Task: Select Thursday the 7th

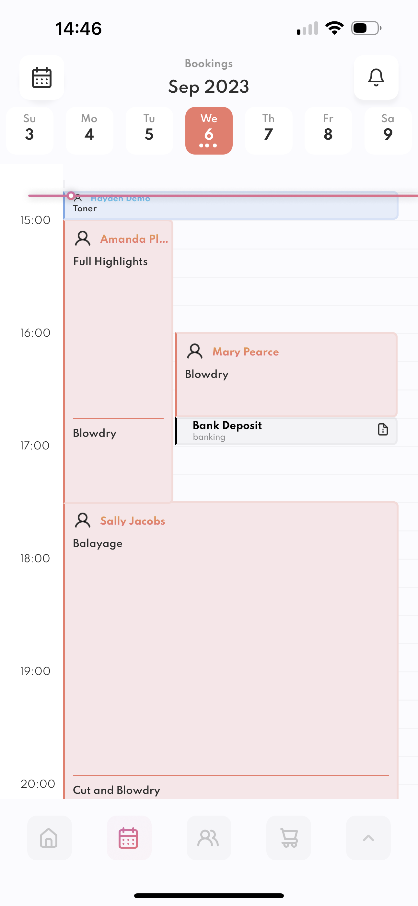Action: click(269, 130)
